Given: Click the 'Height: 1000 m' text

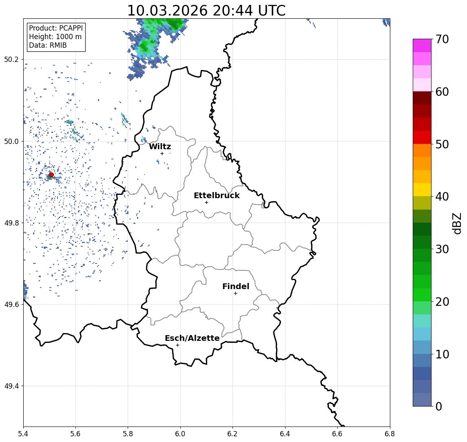Looking at the screenshot, I should (x=55, y=37).
